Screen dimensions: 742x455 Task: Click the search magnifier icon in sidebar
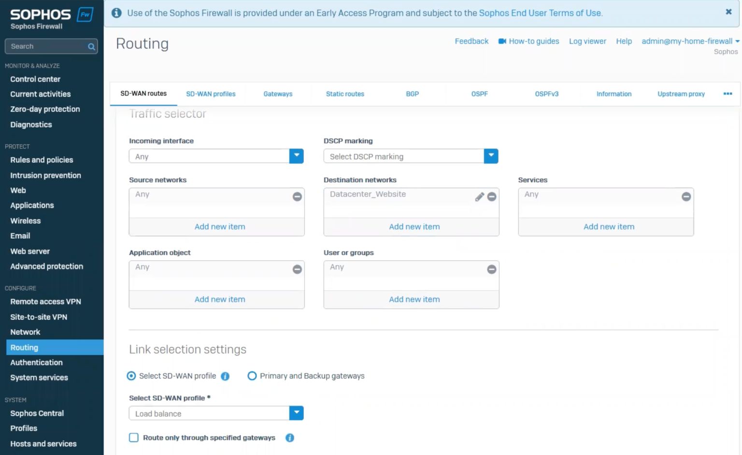(x=91, y=46)
